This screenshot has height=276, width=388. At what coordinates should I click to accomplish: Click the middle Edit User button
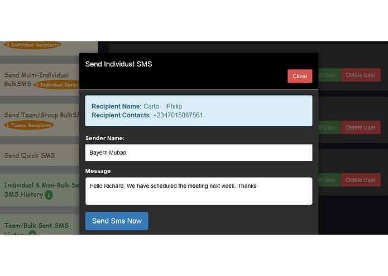[329, 127]
